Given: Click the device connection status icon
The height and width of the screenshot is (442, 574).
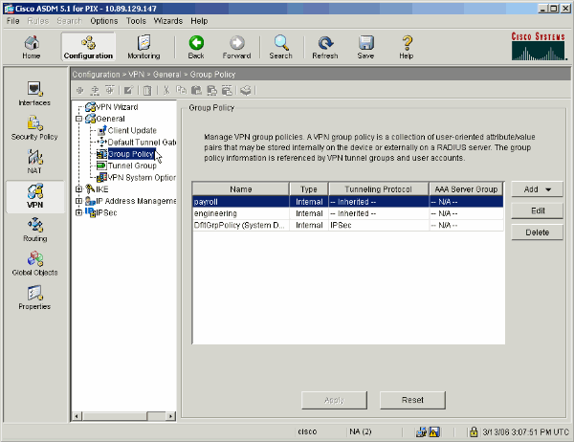Looking at the screenshot, I should click(421, 432).
